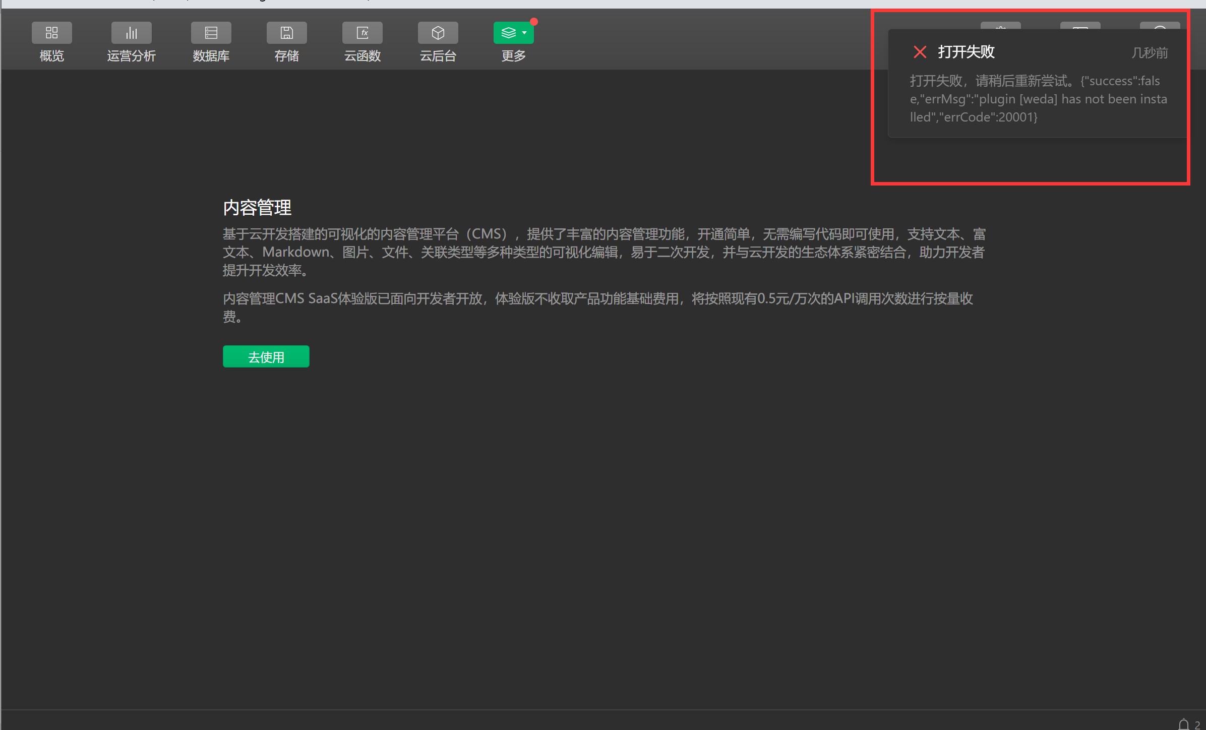The width and height of the screenshot is (1206, 730).
Task: Open the 云后台 cube icon
Action: [x=438, y=33]
